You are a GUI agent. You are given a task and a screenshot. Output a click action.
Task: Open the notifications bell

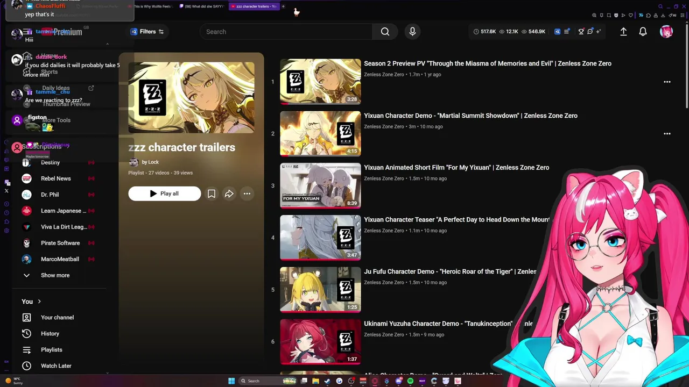point(643,32)
